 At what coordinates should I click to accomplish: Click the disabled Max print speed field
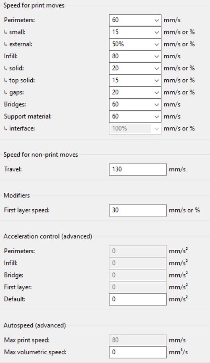tap(138, 340)
